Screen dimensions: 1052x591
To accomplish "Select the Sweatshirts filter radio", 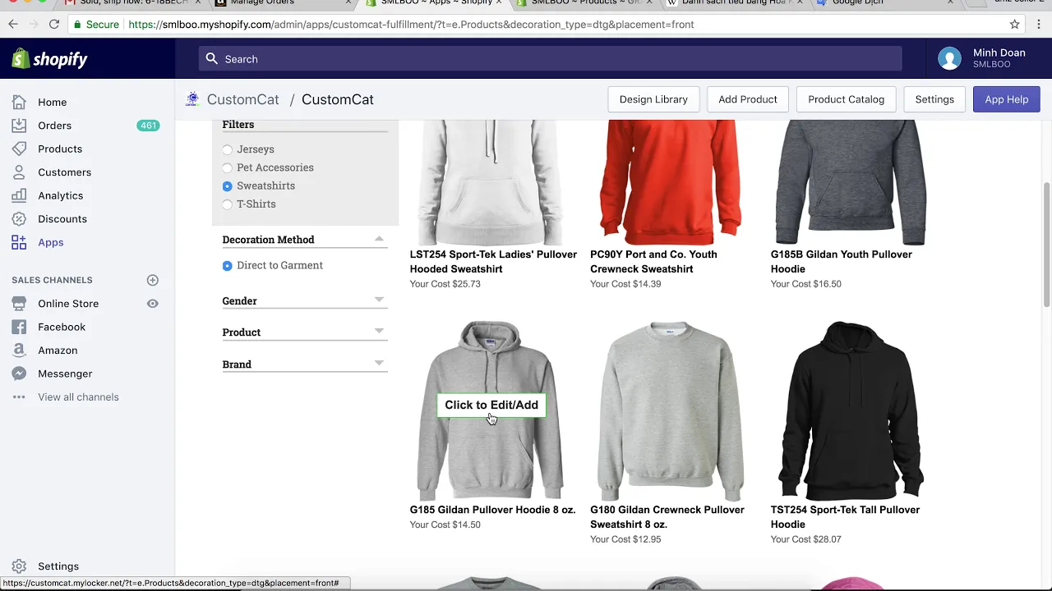I will [x=227, y=186].
